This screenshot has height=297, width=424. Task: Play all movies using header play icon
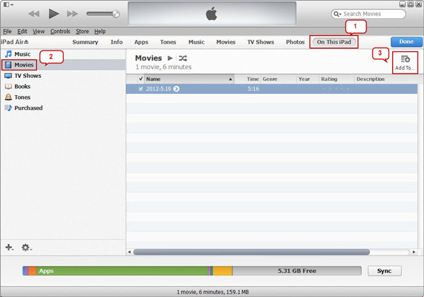click(170, 58)
